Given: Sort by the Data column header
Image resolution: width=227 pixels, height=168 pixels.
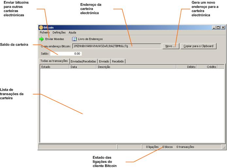Looking at the screenshot, I should tap(83, 67).
